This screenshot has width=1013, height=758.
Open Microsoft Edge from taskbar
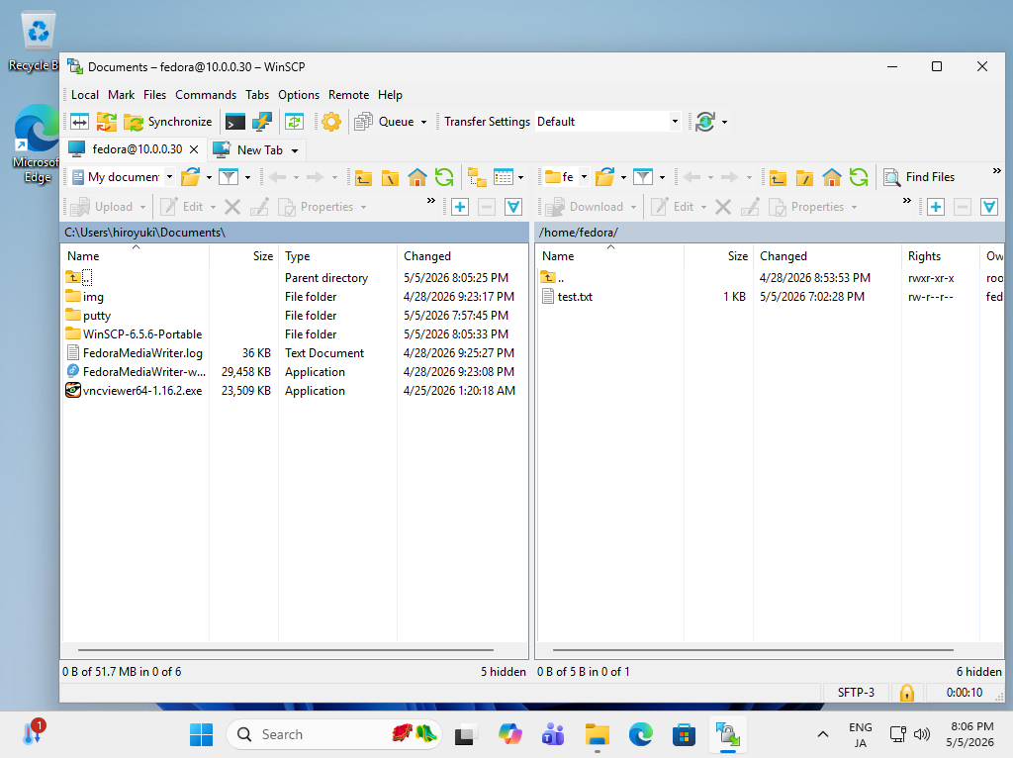click(641, 734)
